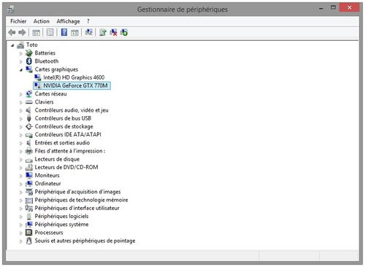Select the Toto computer name
365x267 pixels.
(32, 45)
